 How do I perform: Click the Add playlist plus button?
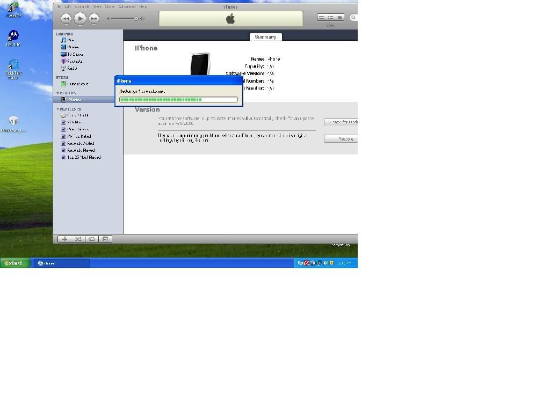tap(64, 239)
